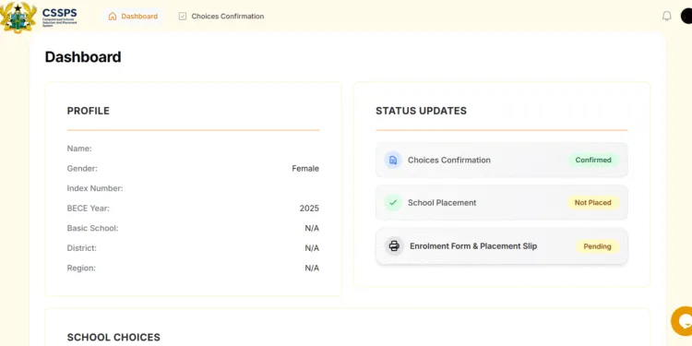Click the District N/A value
This screenshot has width=692, height=346.
point(312,248)
